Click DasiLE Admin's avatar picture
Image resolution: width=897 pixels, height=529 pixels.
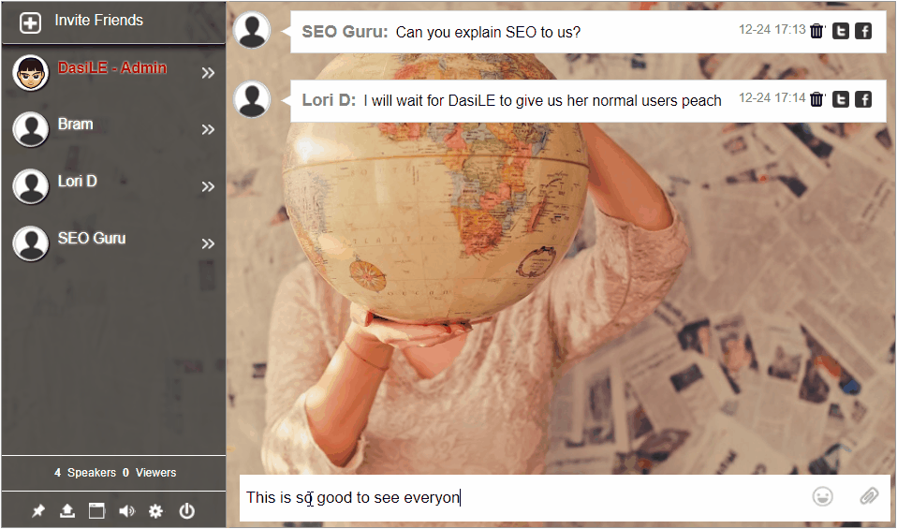30,73
